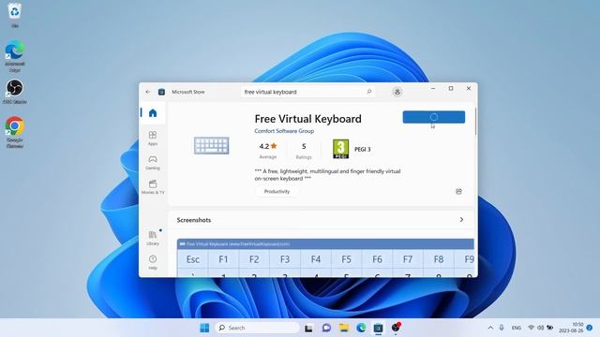Click the blue install button loading
The image size is (600, 337).
click(x=433, y=117)
